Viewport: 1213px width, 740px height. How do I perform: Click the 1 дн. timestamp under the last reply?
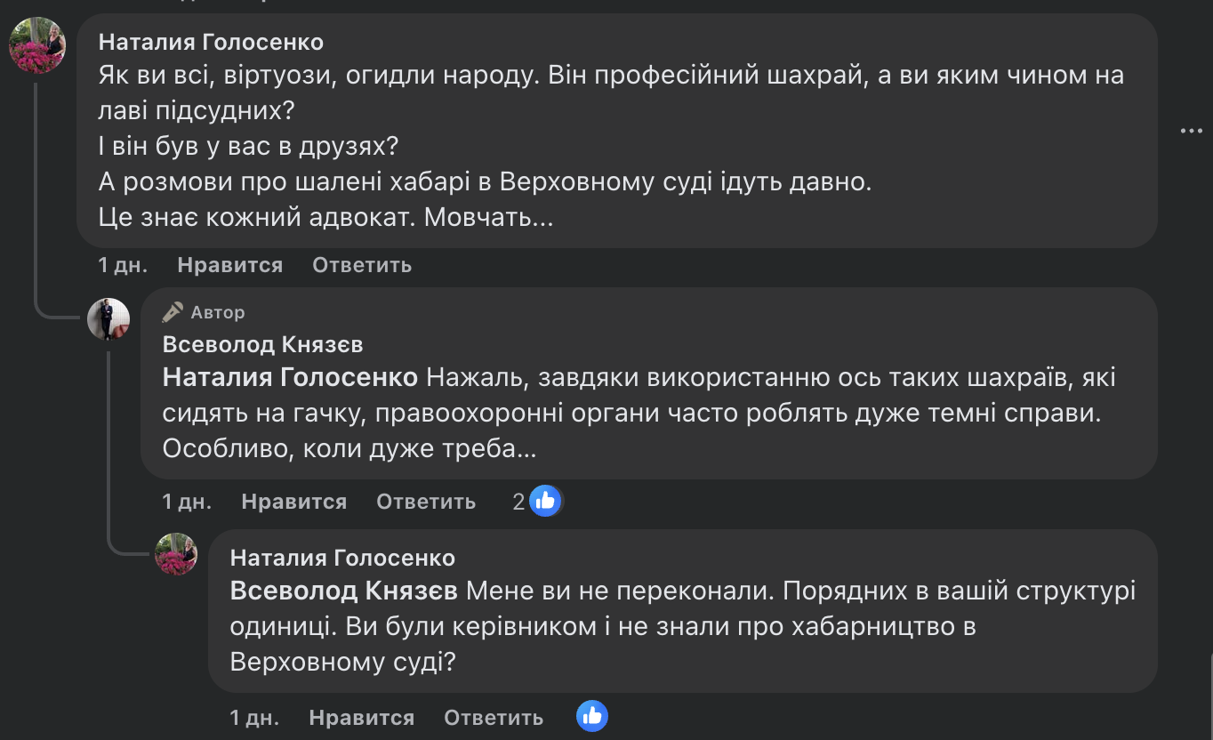[x=254, y=718]
